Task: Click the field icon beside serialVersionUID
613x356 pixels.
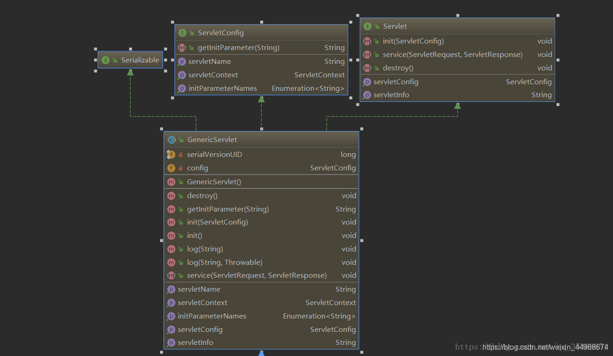Action: [171, 155]
